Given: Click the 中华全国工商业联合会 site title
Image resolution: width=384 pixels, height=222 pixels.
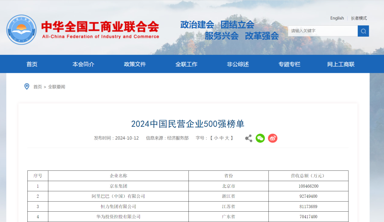Looking at the screenshot, I should (100, 27).
